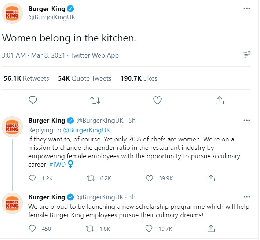View the 54K Quote Tweets
This screenshot has height=240, width=260.
click(x=85, y=78)
